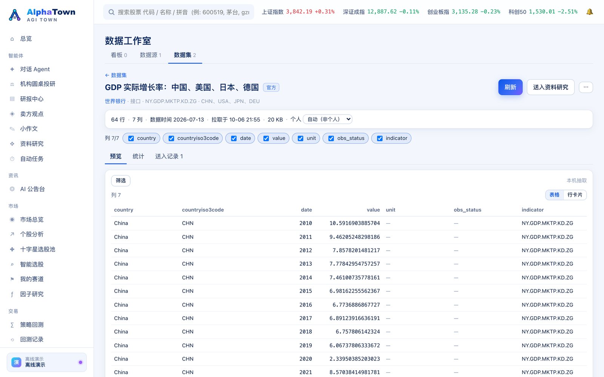Click the 自动任务 clock icon
The image size is (604, 377).
tap(12, 159)
